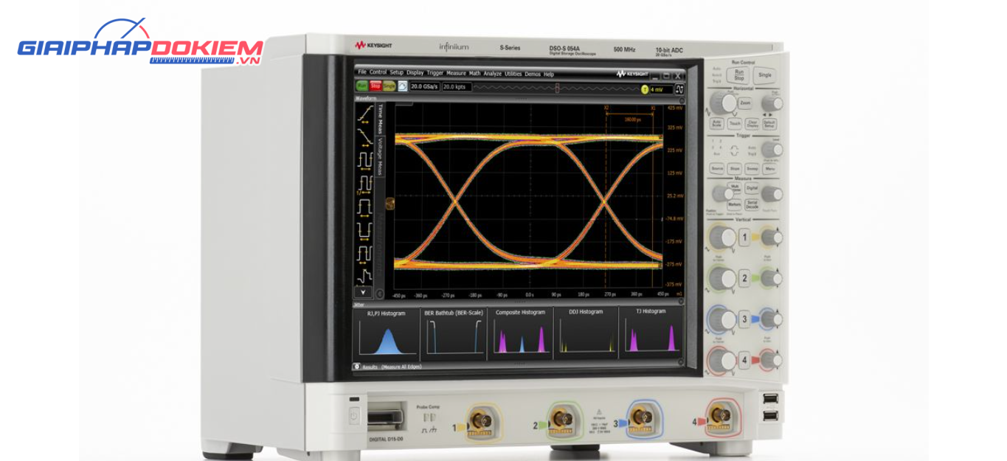This screenshot has height=461, width=1007.
Task: Select the Time Meas vertical tab
Action: pos(380,119)
